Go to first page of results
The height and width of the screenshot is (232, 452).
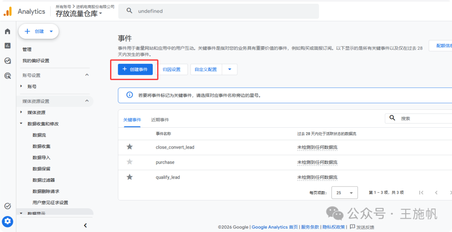coord(421,193)
